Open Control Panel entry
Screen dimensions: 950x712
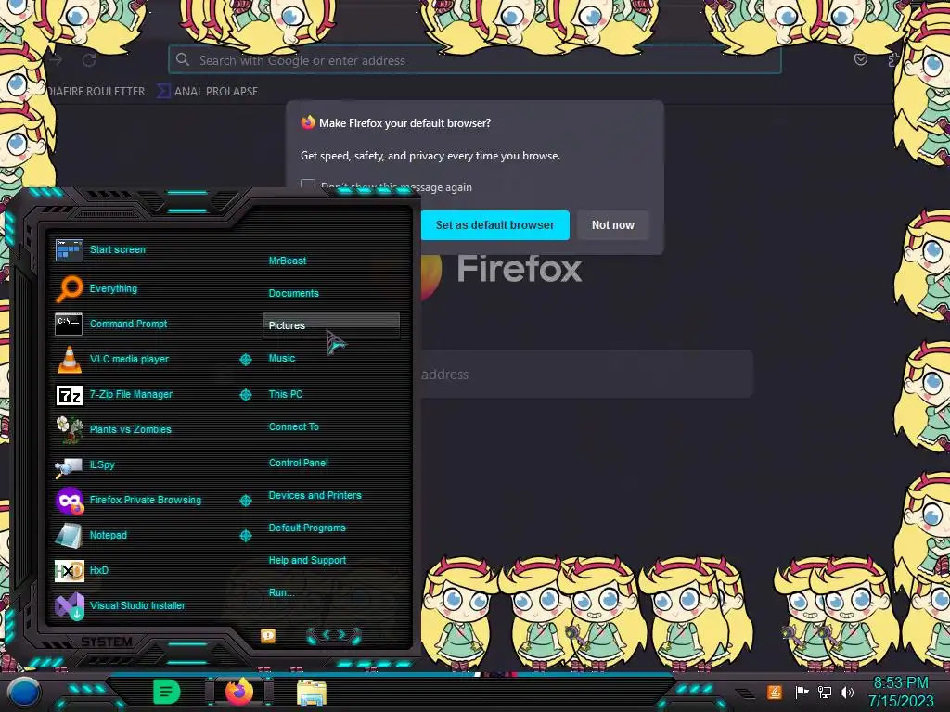click(x=298, y=463)
